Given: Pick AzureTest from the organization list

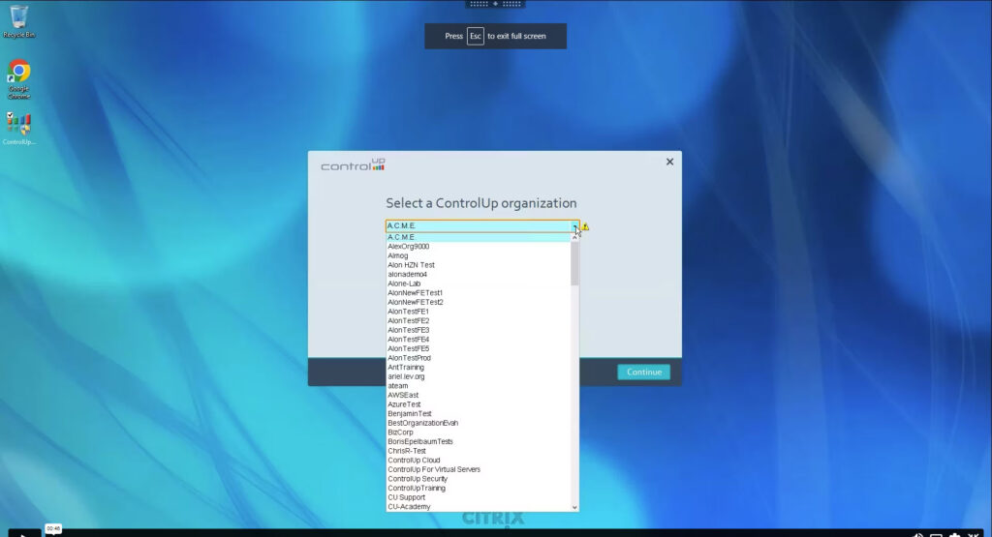Looking at the screenshot, I should 404,404.
